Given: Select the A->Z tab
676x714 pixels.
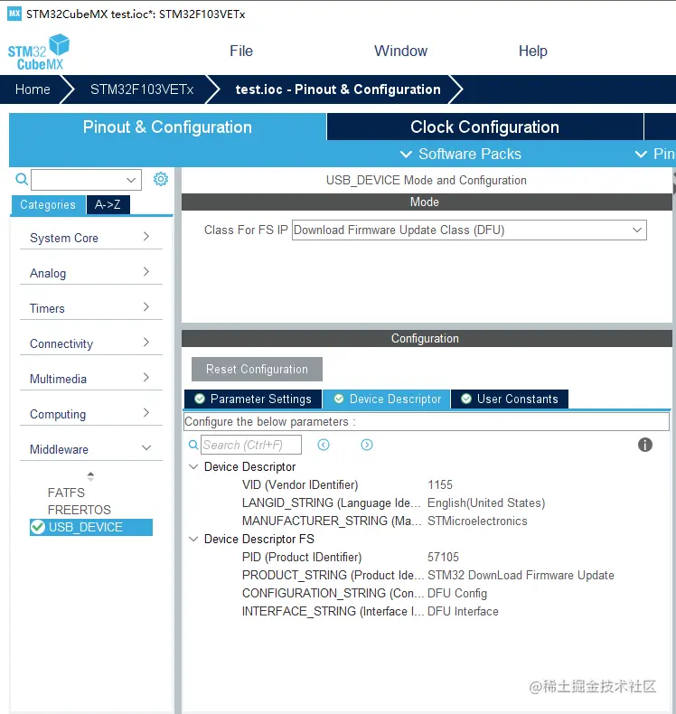Looking at the screenshot, I should pyautogui.click(x=108, y=205).
